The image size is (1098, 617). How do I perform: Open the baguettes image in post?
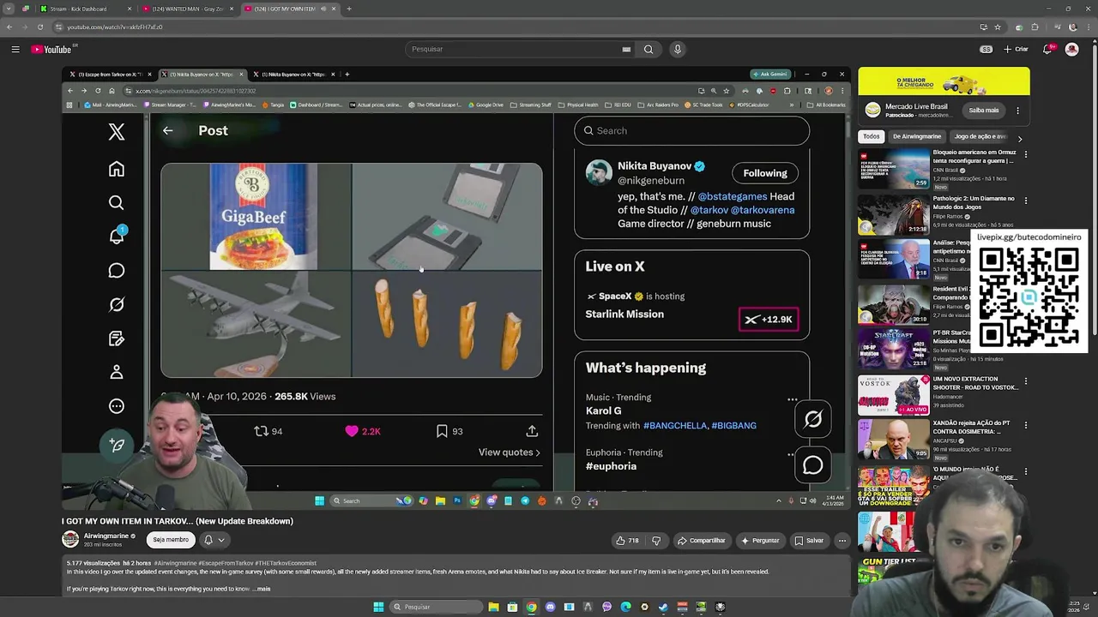pyautogui.click(x=447, y=325)
